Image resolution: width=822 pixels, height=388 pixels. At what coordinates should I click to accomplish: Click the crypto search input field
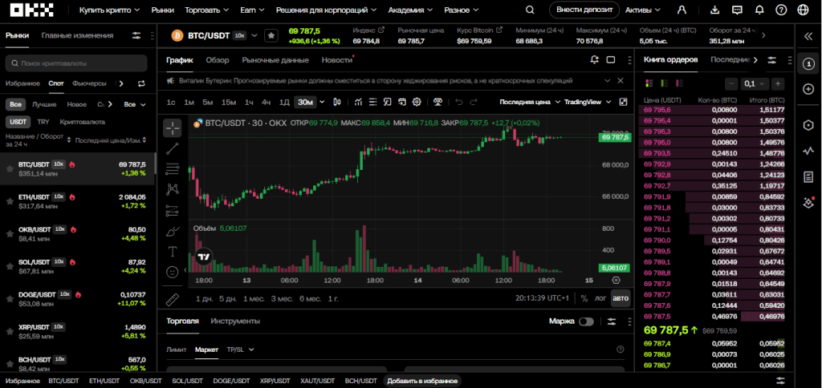[x=76, y=63]
